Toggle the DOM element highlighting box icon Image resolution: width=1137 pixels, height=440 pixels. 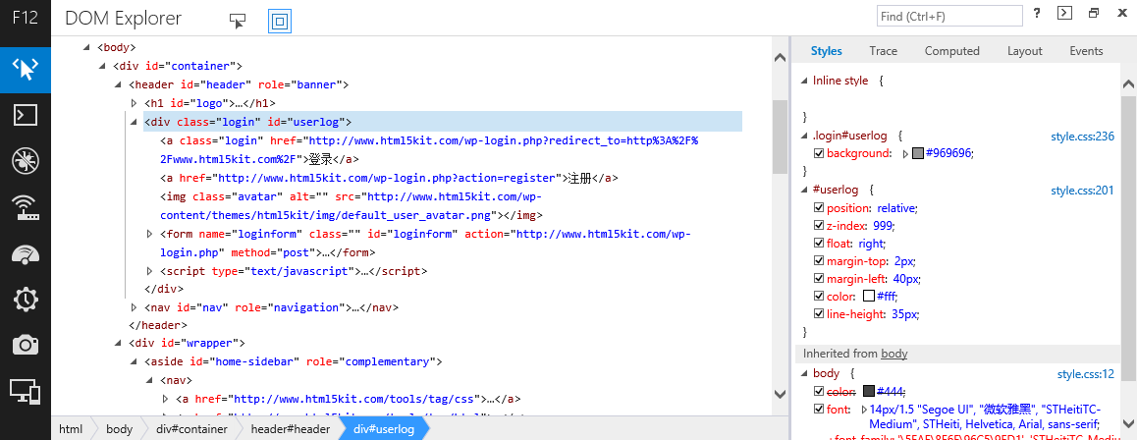point(279,21)
